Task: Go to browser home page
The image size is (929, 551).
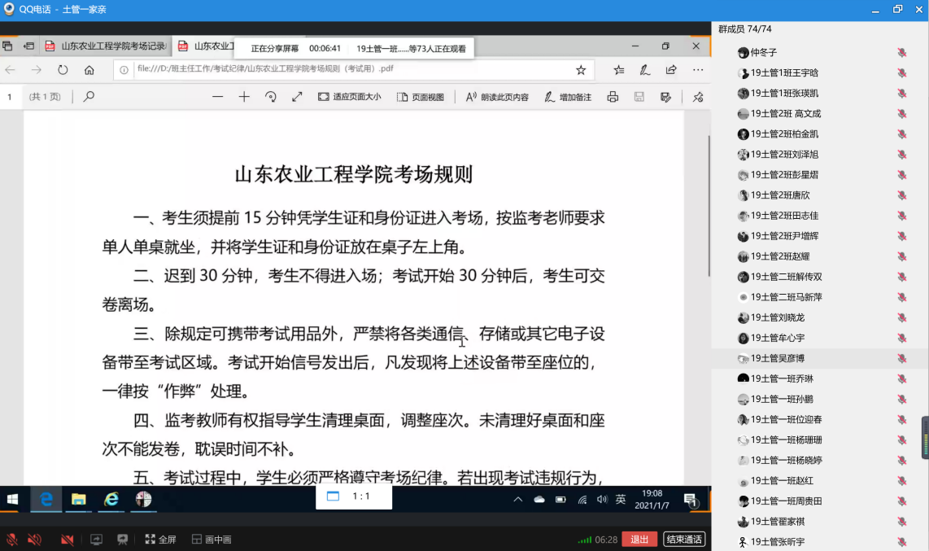Action: click(89, 70)
